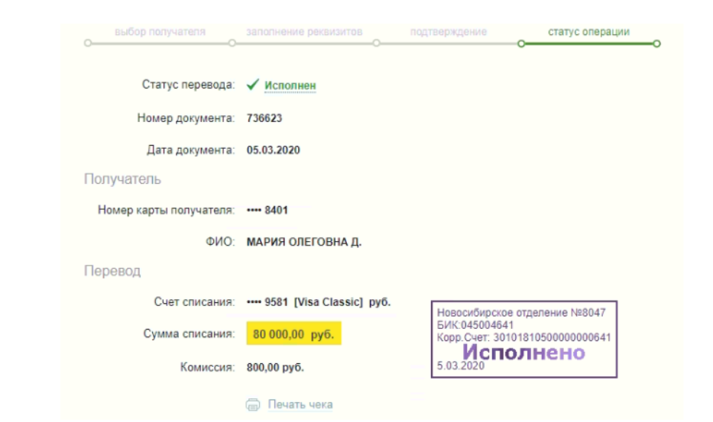Screen dimensions: 713x422
Task: Click the stamp date 5.03.2020
Action: click(461, 366)
